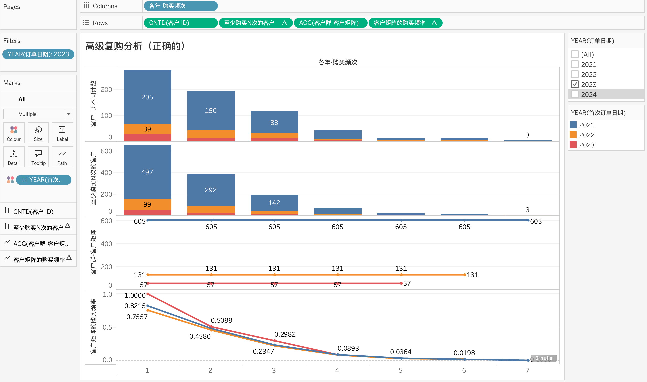
Task: Select the All marks tab
Action: click(22, 99)
